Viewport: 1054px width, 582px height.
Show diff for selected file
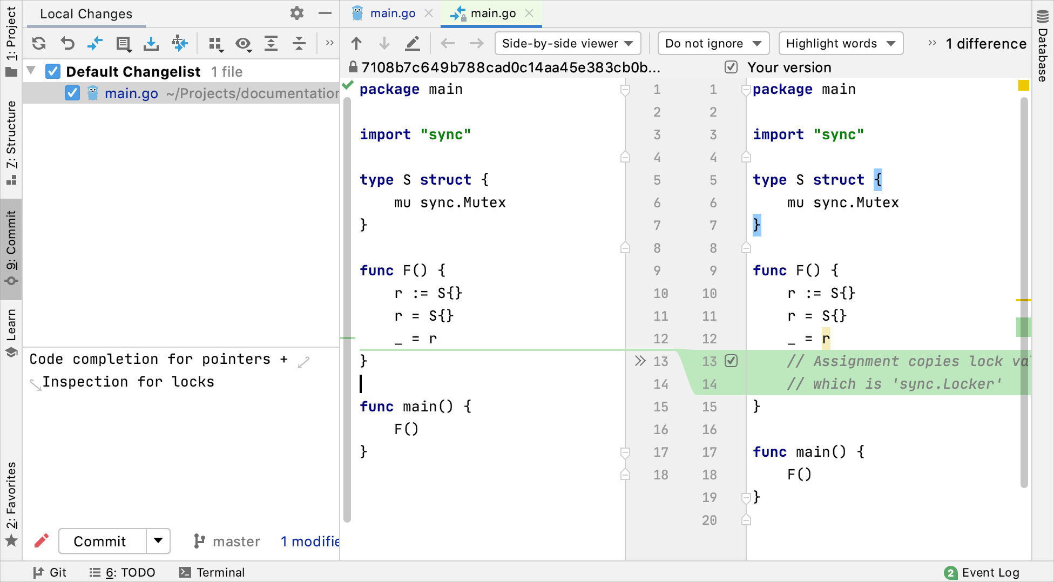click(x=95, y=43)
